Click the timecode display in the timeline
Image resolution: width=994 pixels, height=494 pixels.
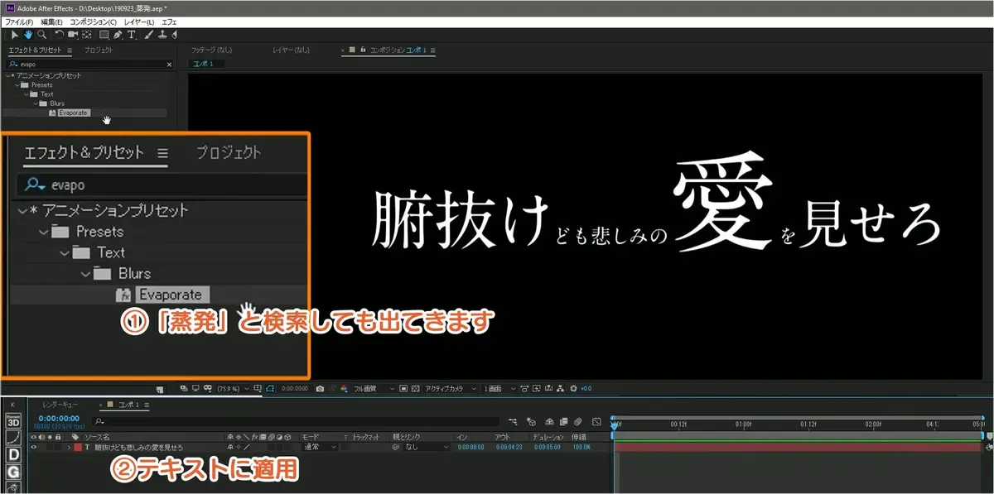tap(58, 420)
